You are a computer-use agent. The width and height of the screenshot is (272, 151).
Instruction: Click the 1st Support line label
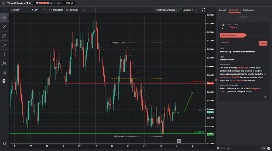199,132
